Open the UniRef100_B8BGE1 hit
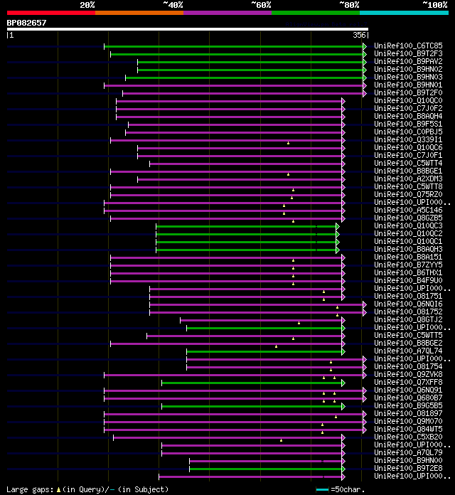Image resolution: width=455 pixels, height=495 pixels. [408, 171]
